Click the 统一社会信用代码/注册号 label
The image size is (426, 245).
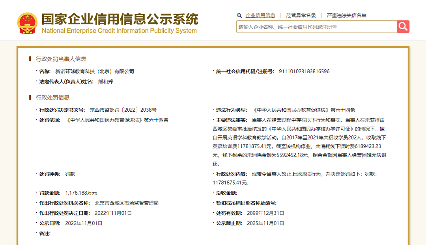[245, 72]
